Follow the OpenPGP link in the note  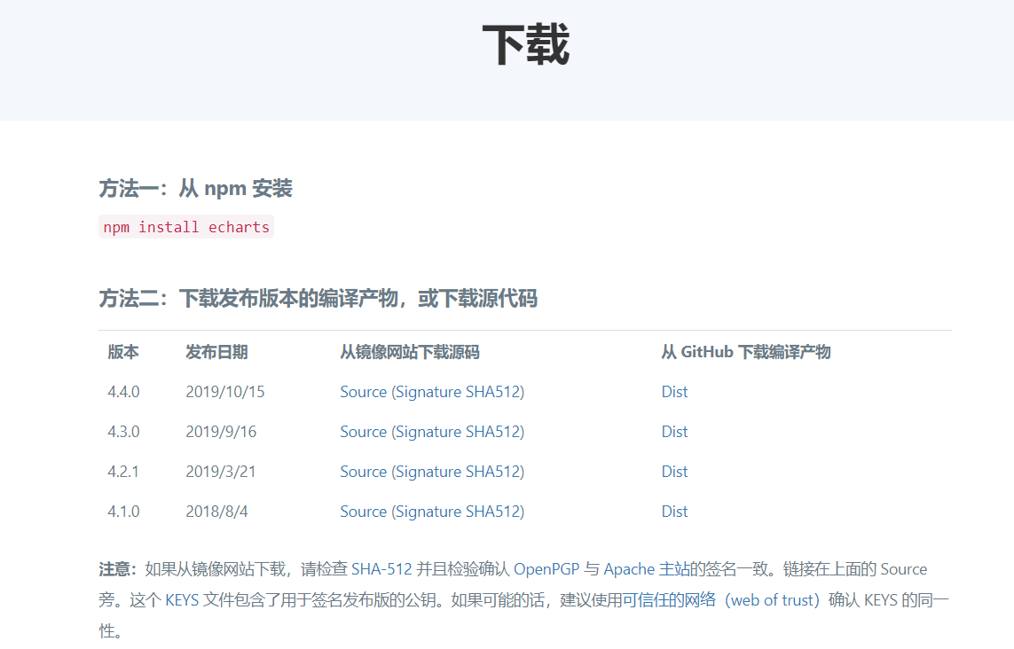pyautogui.click(x=546, y=569)
